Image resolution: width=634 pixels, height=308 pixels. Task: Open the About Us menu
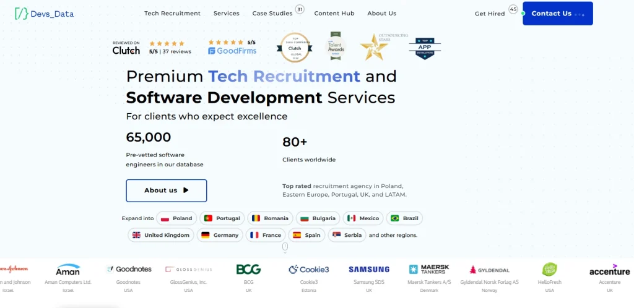coord(381,14)
